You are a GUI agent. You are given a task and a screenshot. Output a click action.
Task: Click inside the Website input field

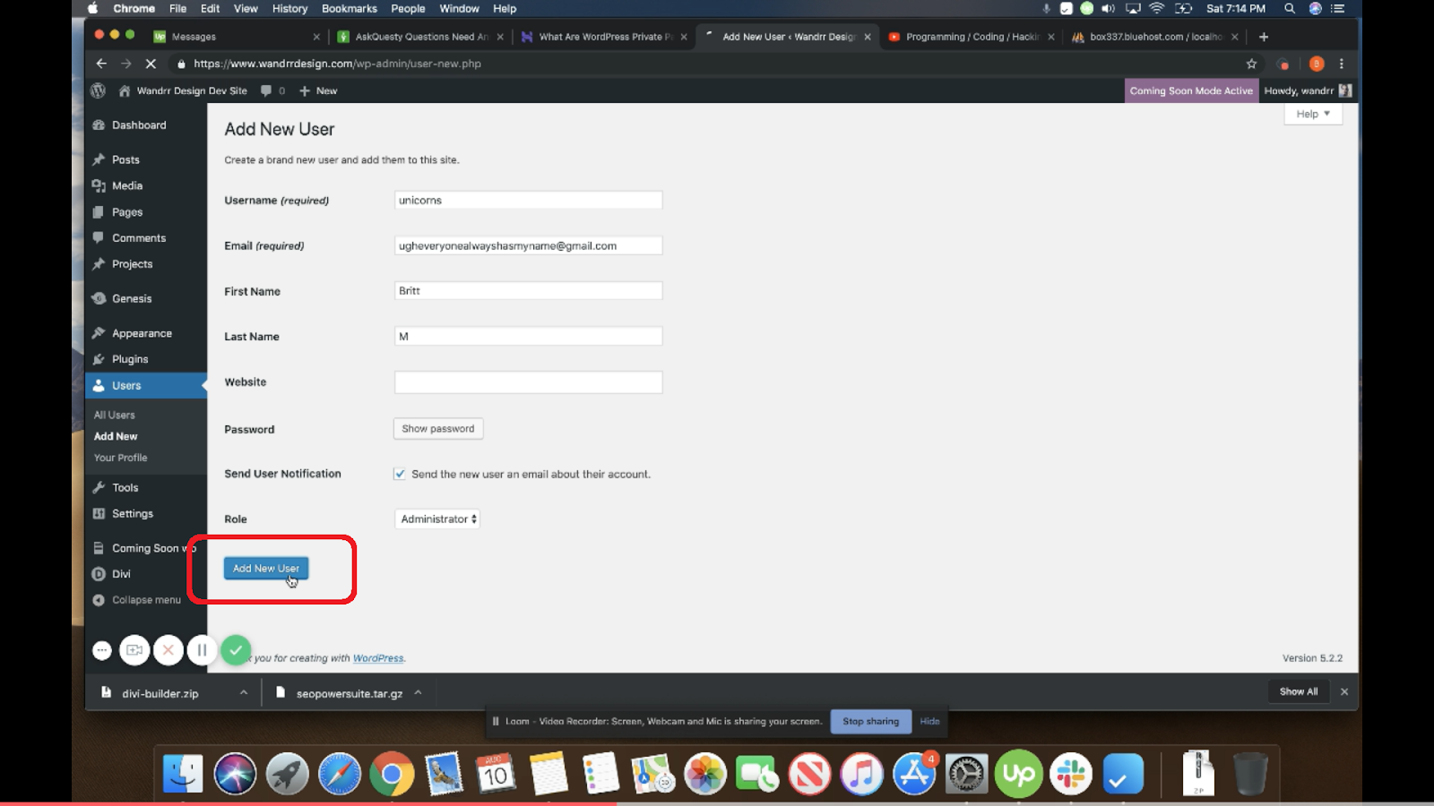point(528,382)
